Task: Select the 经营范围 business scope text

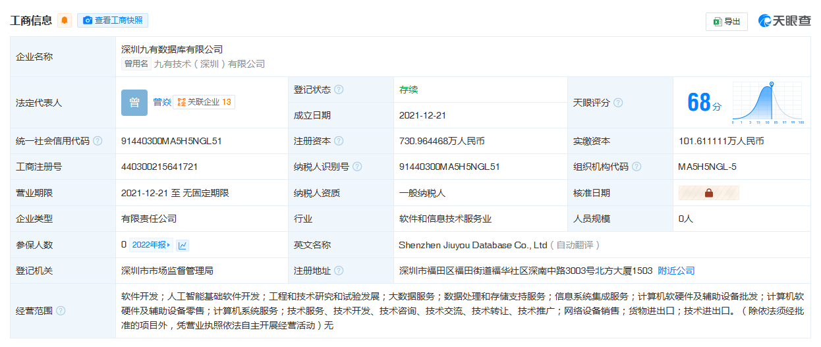Action: point(463,311)
